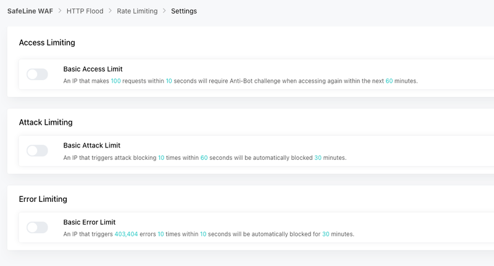Select the Settings breadcrumb item
This screenshot has height=266, width=494.
(184, 11)
